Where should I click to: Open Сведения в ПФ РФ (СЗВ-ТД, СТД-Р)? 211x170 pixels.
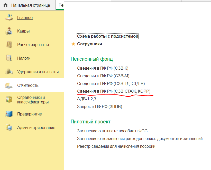tap(113, 83)
